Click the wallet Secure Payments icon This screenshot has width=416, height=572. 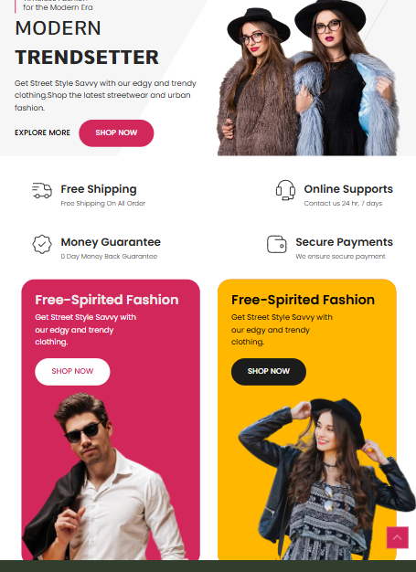pos(277,244)
